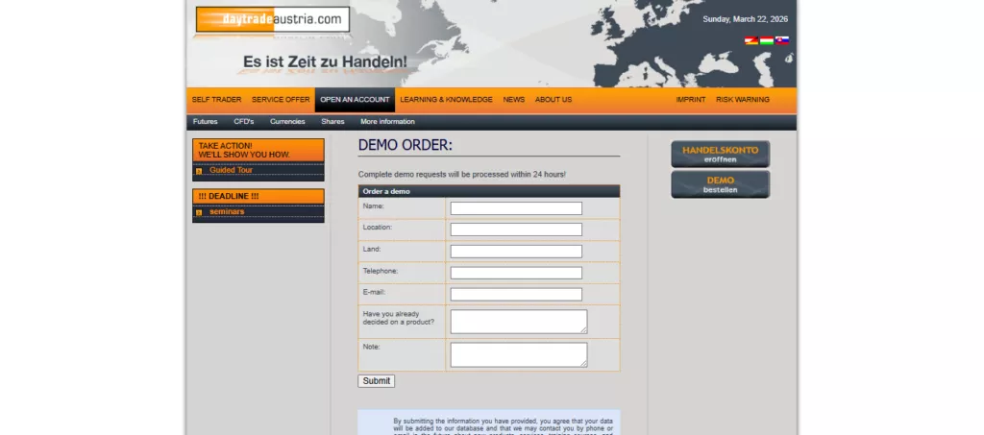Select Futures in the submenu
This screenshot has height=435, width=984.
point(206,122)
